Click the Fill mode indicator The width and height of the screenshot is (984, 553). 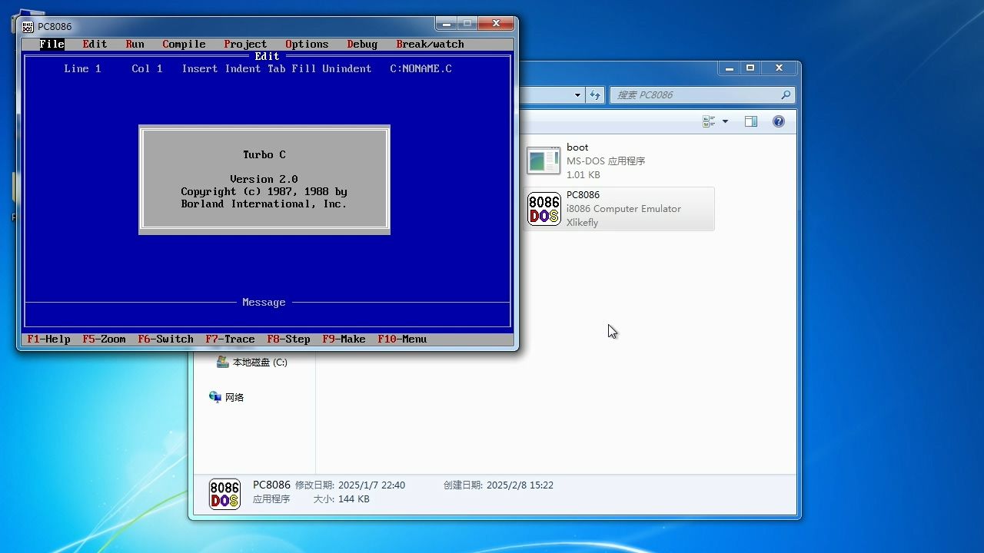(x=304, y=69)
